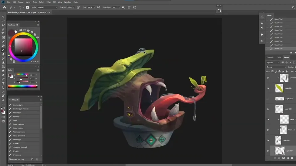Add a layer mask
This screenshot has width=296, height=166.
284,158
